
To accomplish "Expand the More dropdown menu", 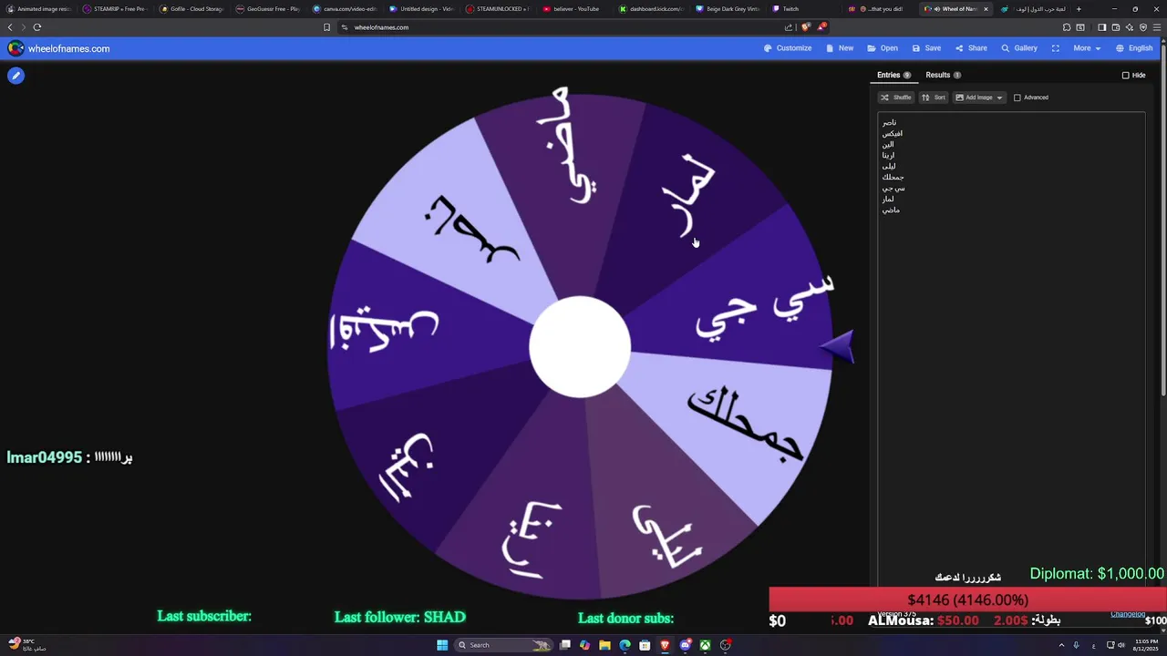I will click(1086, 48).
